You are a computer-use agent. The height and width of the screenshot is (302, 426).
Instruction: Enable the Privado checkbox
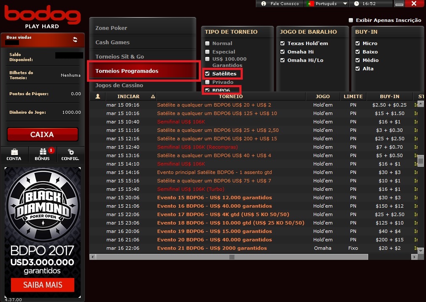(207, 82)
